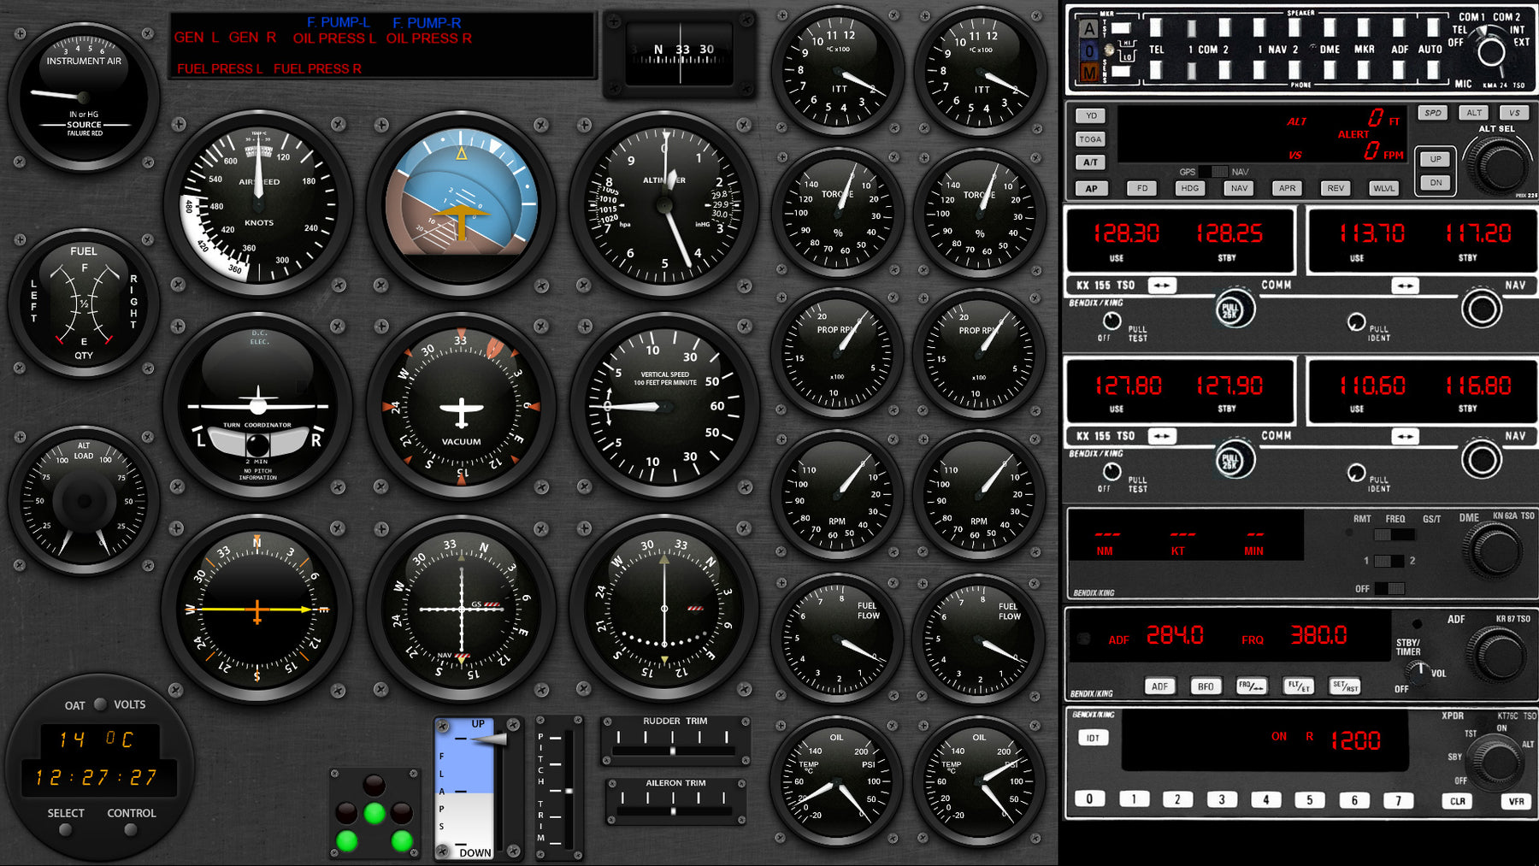Click the blue O marker beacon light
Screen dimensions: 1539x866
1088,51
